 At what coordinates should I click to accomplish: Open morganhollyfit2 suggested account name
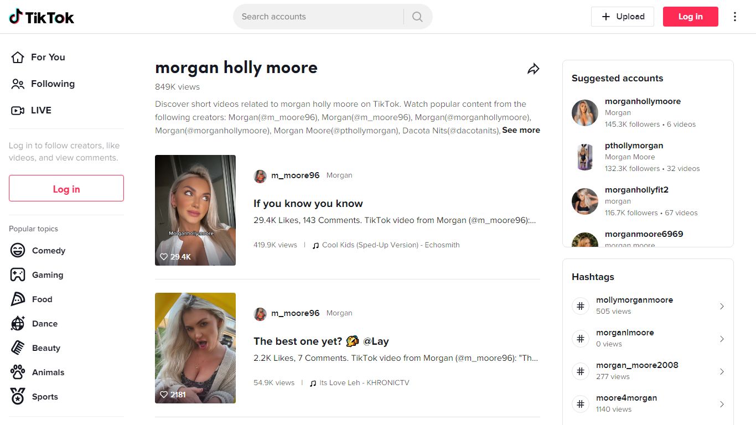[x=636, y=190]
